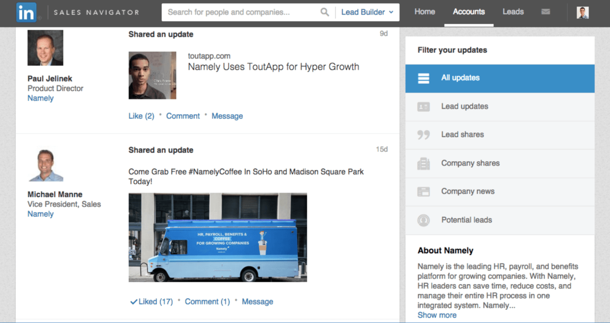Click the 'Product Director' title text
Screen dimensions: 610x323
pyautogui.click(x=55, y=88)
